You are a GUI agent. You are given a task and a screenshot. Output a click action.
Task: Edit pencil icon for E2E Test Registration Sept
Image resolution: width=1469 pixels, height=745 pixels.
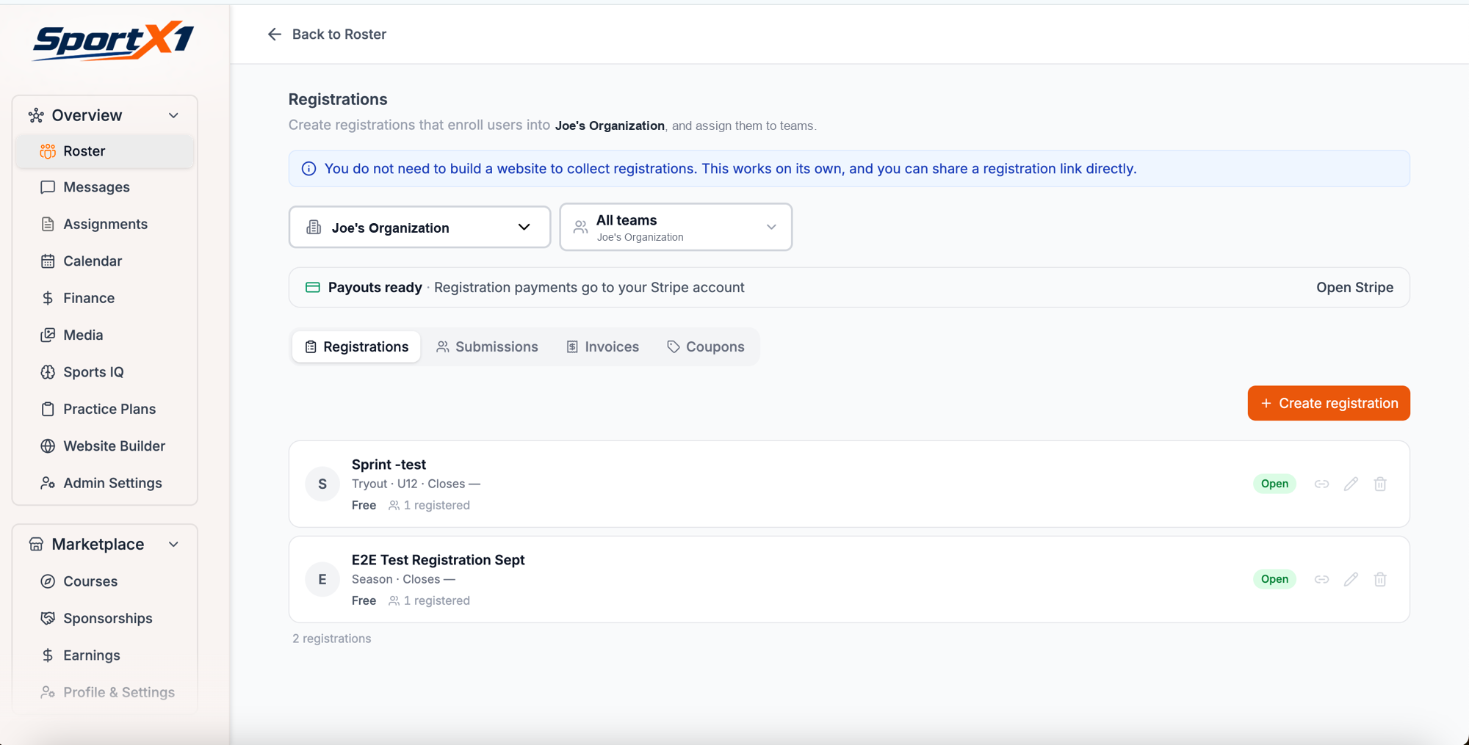pos(1351,579)
